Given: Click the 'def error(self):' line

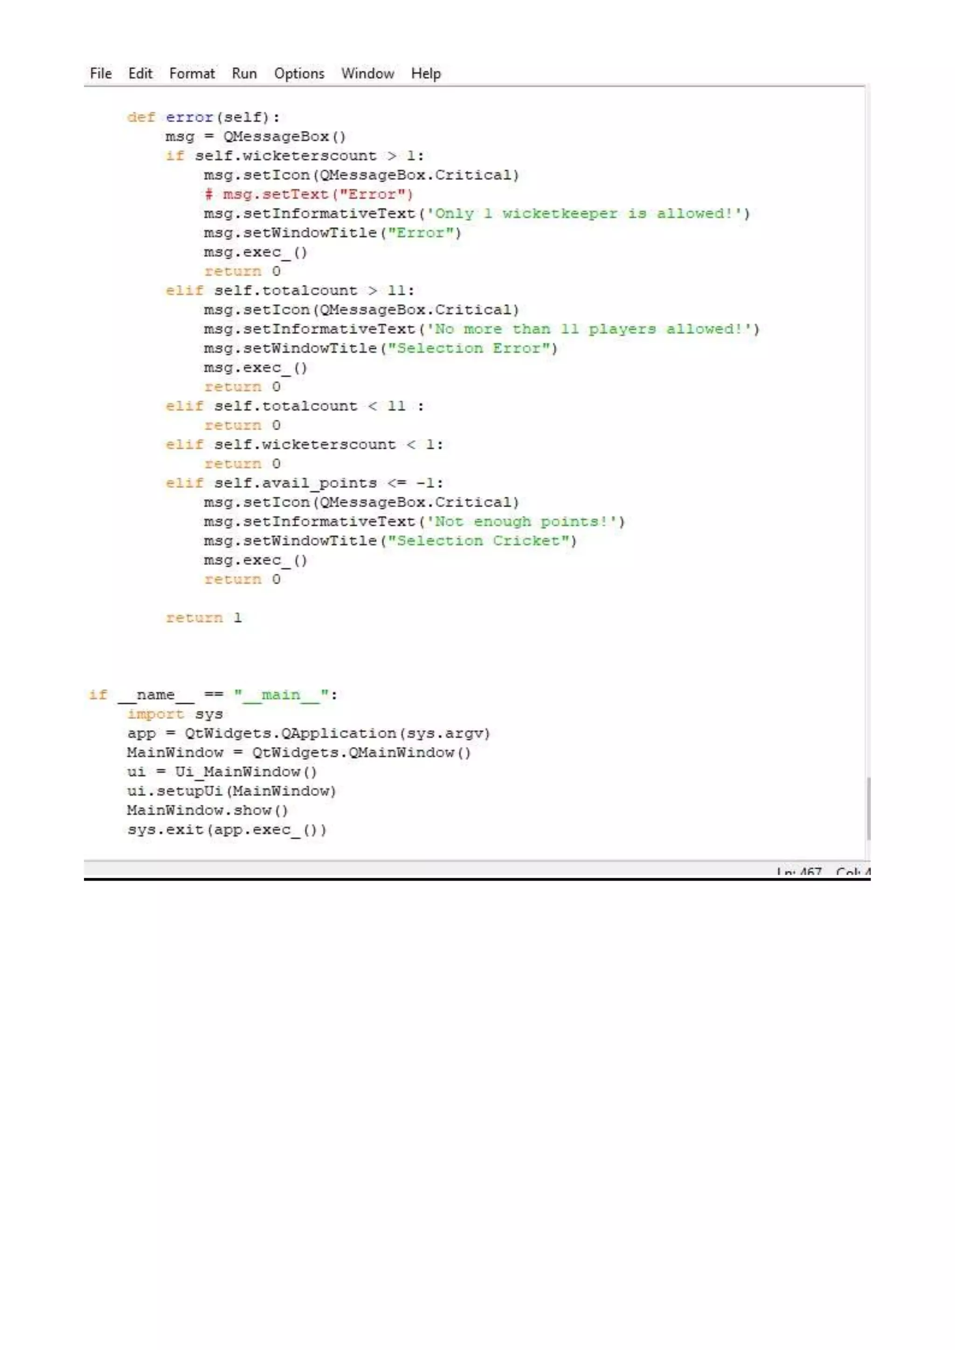Looking at the screenshot, I should tap(203, 117).
